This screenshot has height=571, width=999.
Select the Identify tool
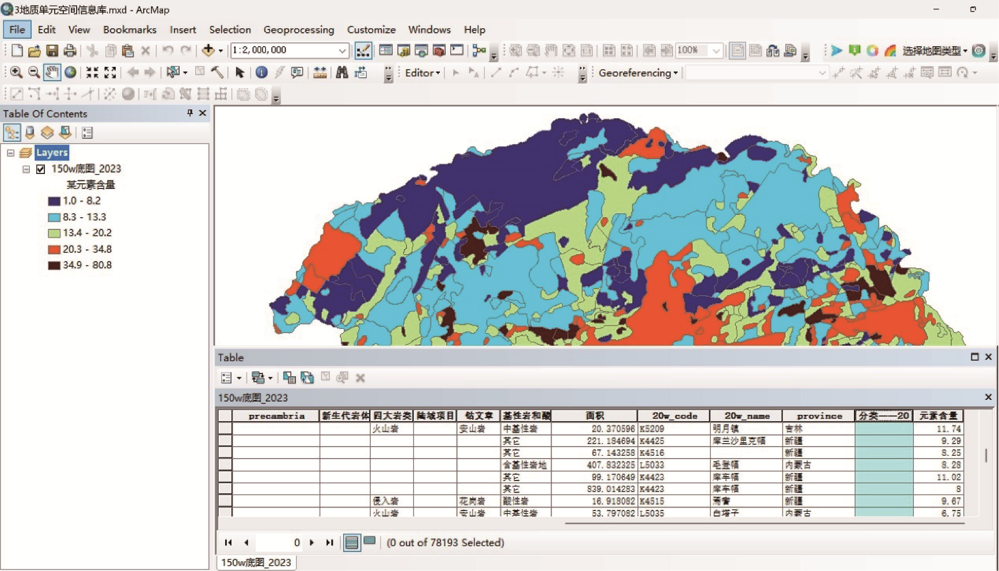261,72
